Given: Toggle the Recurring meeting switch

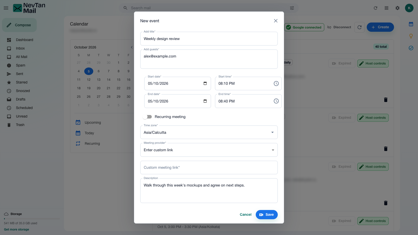Looking at the screenshot, I should click(147, 117).
